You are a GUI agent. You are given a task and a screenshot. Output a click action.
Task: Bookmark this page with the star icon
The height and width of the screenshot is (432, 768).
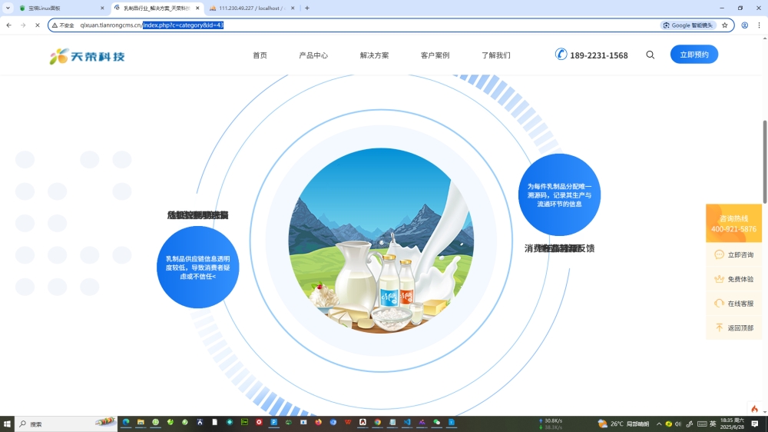pos(725,25)
